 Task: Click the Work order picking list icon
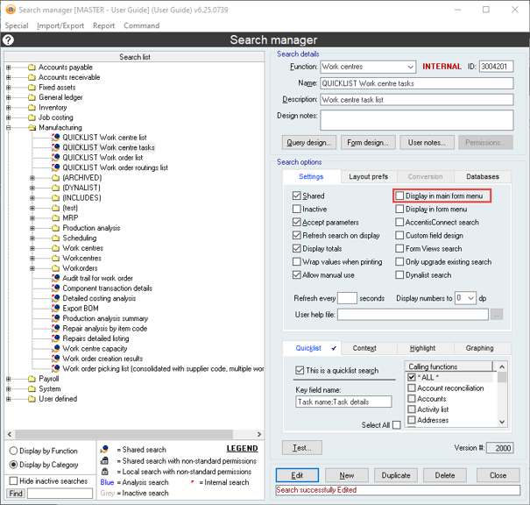click(56, 368)
